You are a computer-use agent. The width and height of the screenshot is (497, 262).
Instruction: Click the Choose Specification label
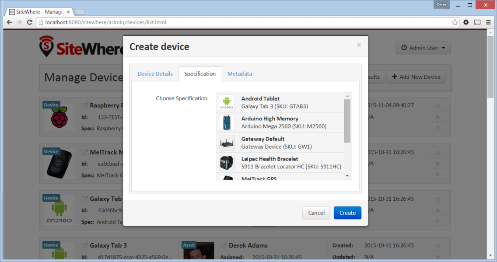tap(182, 98)
